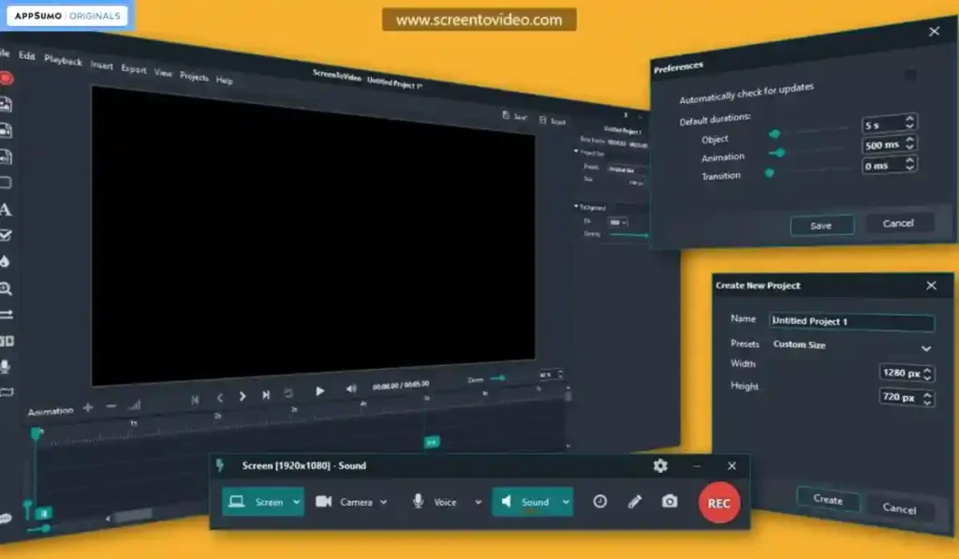Click the Animation 500 ms duration spinner

pyautogui.click(x=890, y=144)
